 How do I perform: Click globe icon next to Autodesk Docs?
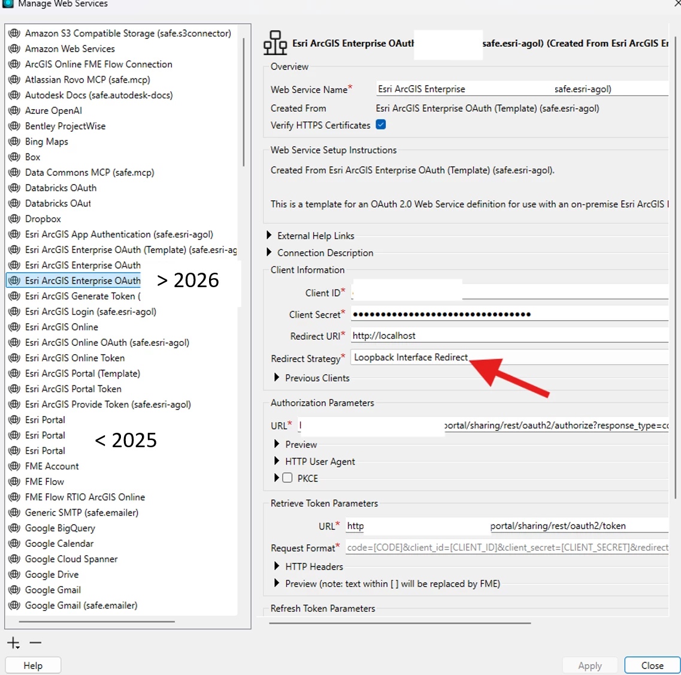click(14, 95)
